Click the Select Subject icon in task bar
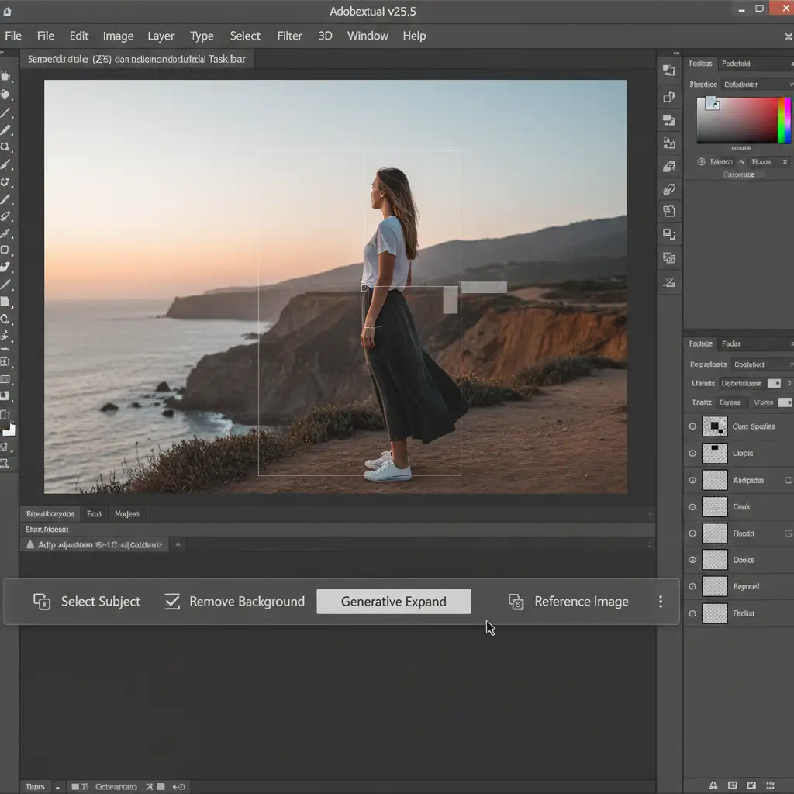Viewport: 794px width, 794px height. [42, 602]
